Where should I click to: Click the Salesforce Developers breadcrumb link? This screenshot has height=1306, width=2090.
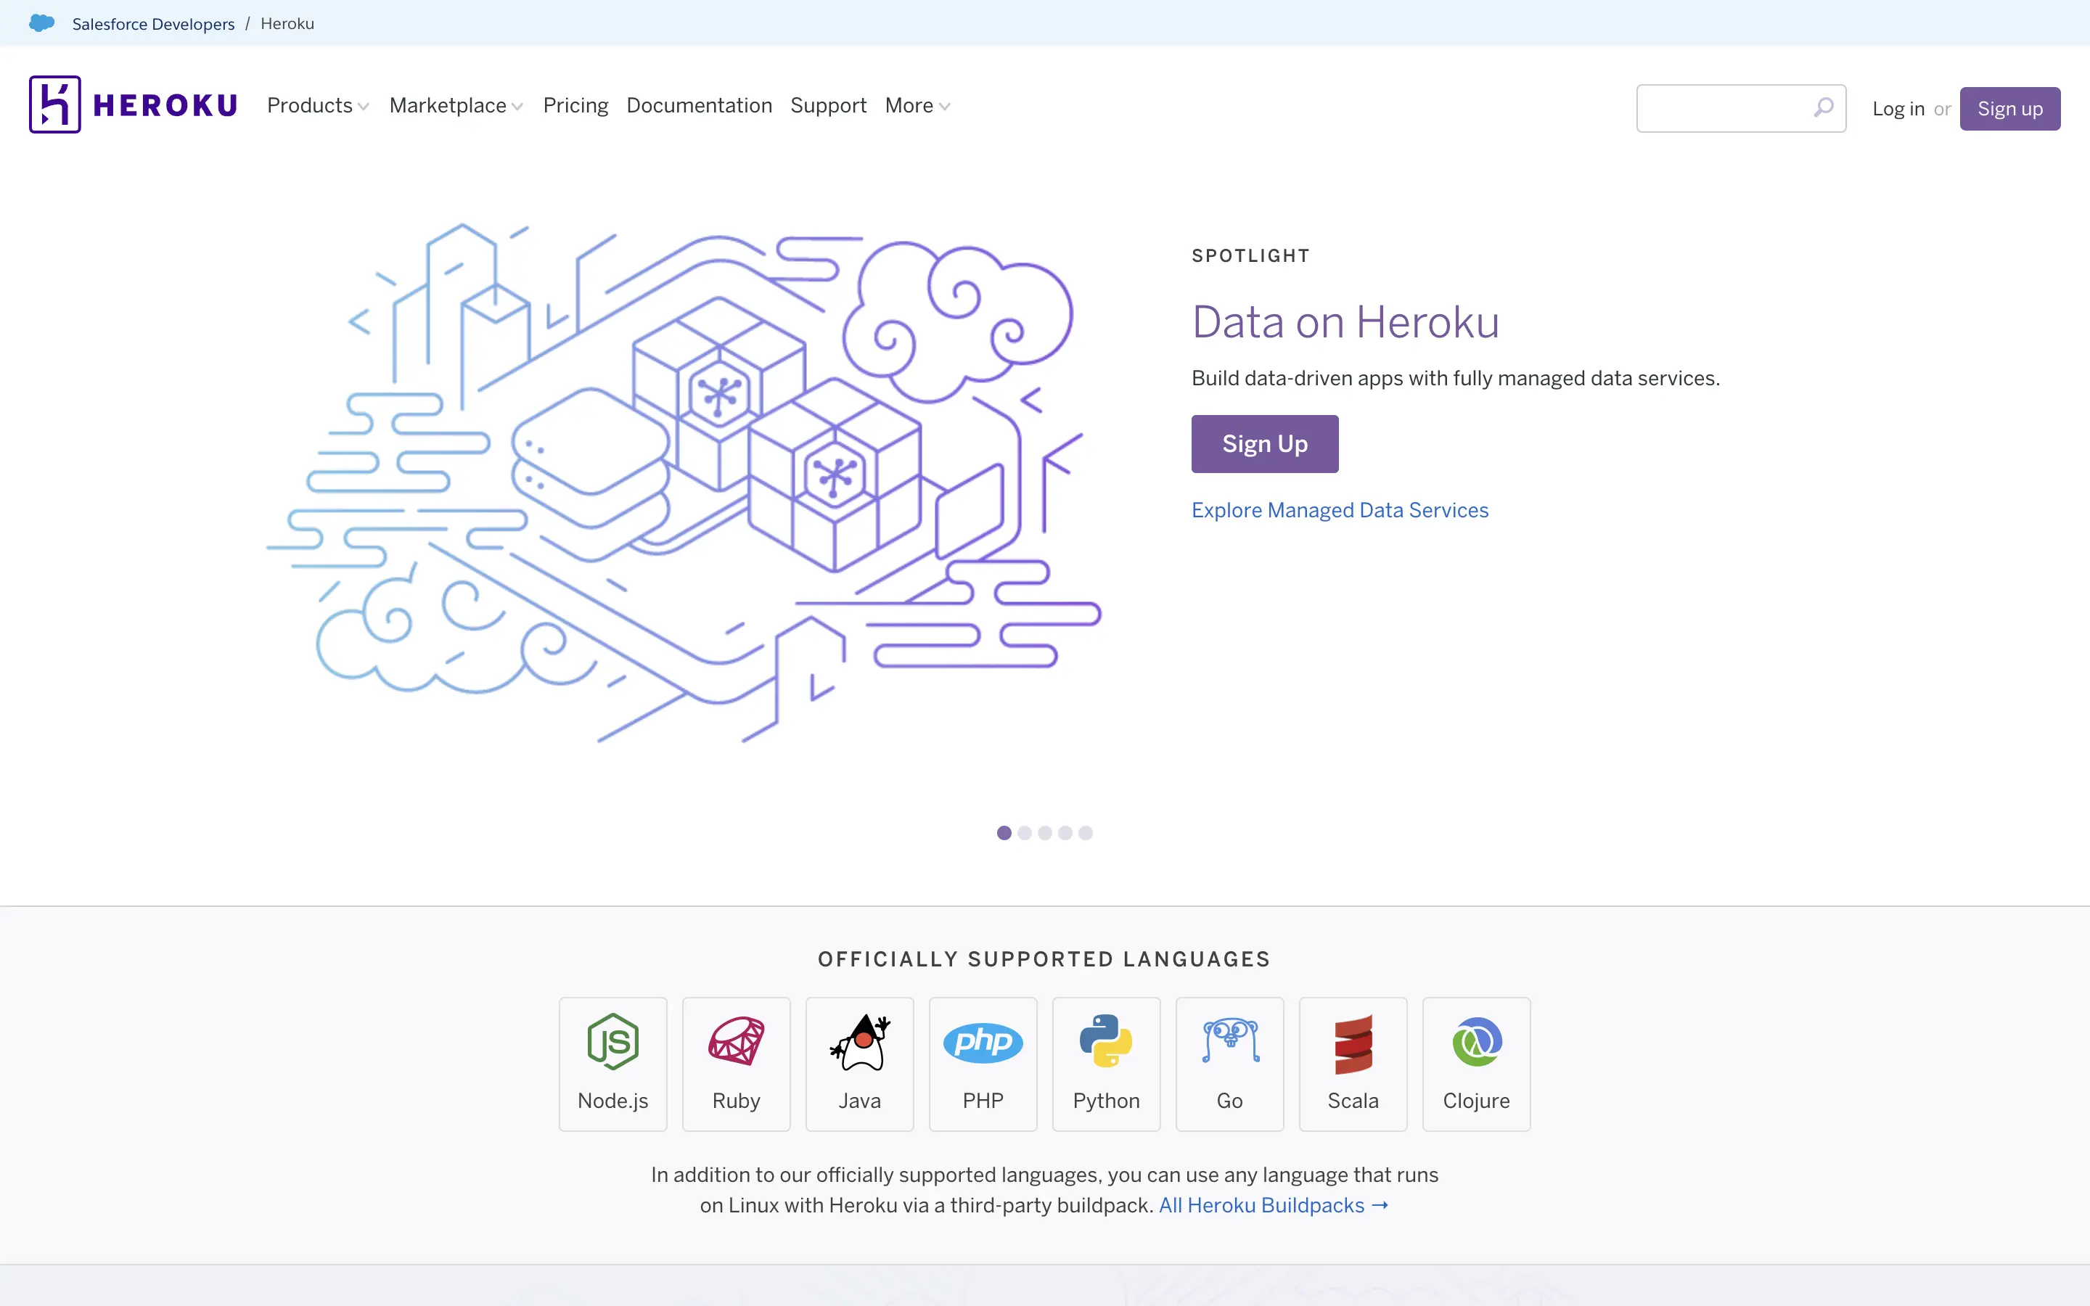153,24
